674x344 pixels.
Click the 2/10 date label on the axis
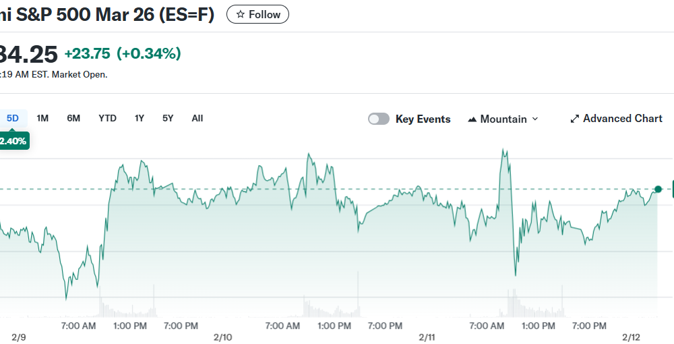(x=222, y=337)
